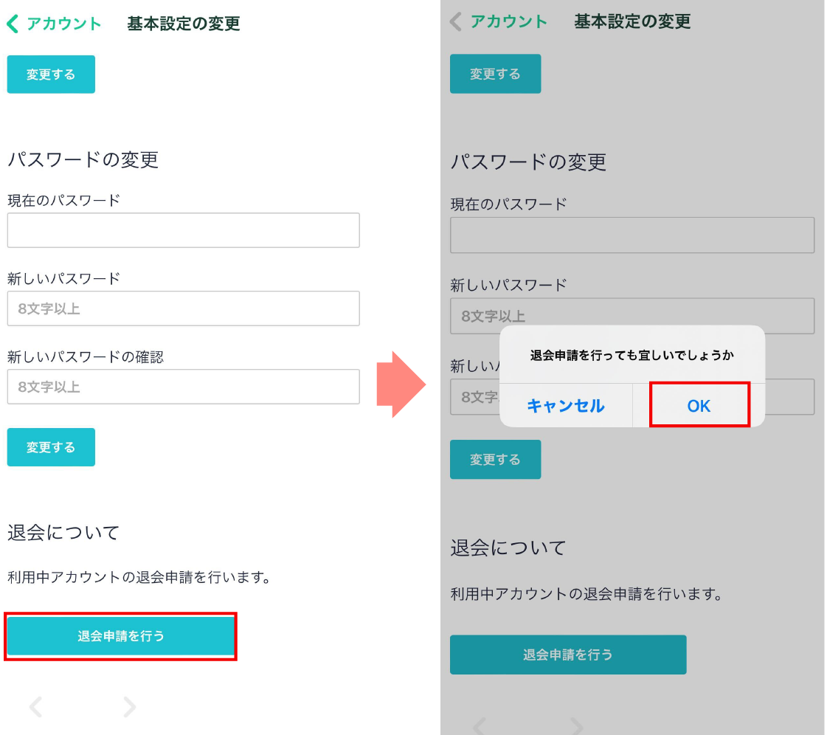
Task: Confirm withdrawal by pressing OK in the dialog
Action: (x=699, y=405)
